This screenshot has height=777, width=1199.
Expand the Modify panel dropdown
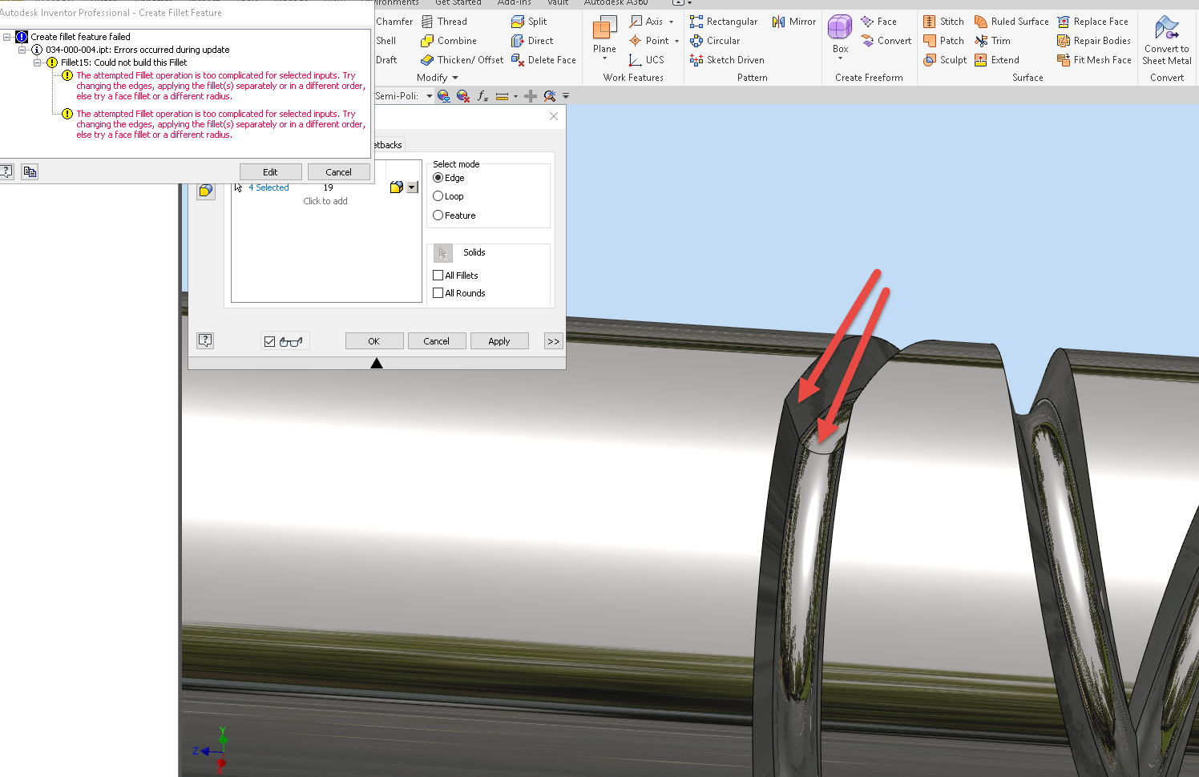(x=455, y=78)
